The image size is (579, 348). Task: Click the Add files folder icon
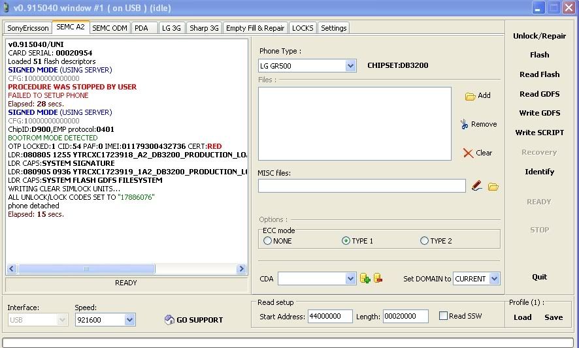(x=470, y=97)
